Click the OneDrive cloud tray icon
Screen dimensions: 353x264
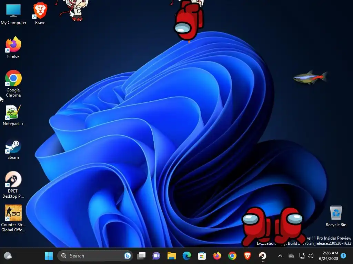291,256
